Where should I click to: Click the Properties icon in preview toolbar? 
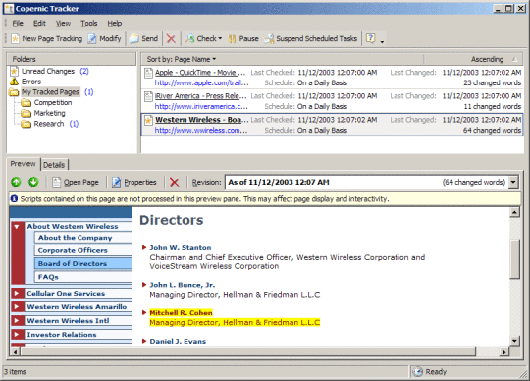tap(116, 182)
